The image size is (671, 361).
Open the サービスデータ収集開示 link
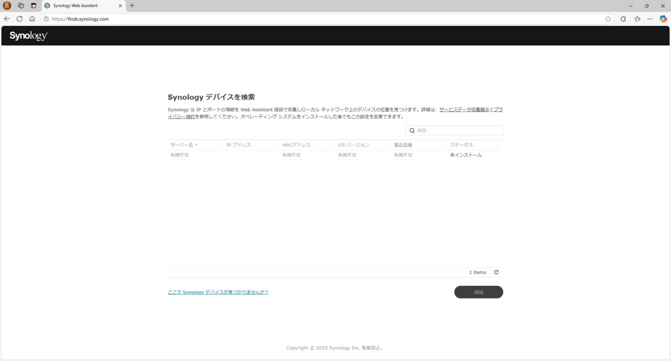pyautogui.click(x=464, y=110)
